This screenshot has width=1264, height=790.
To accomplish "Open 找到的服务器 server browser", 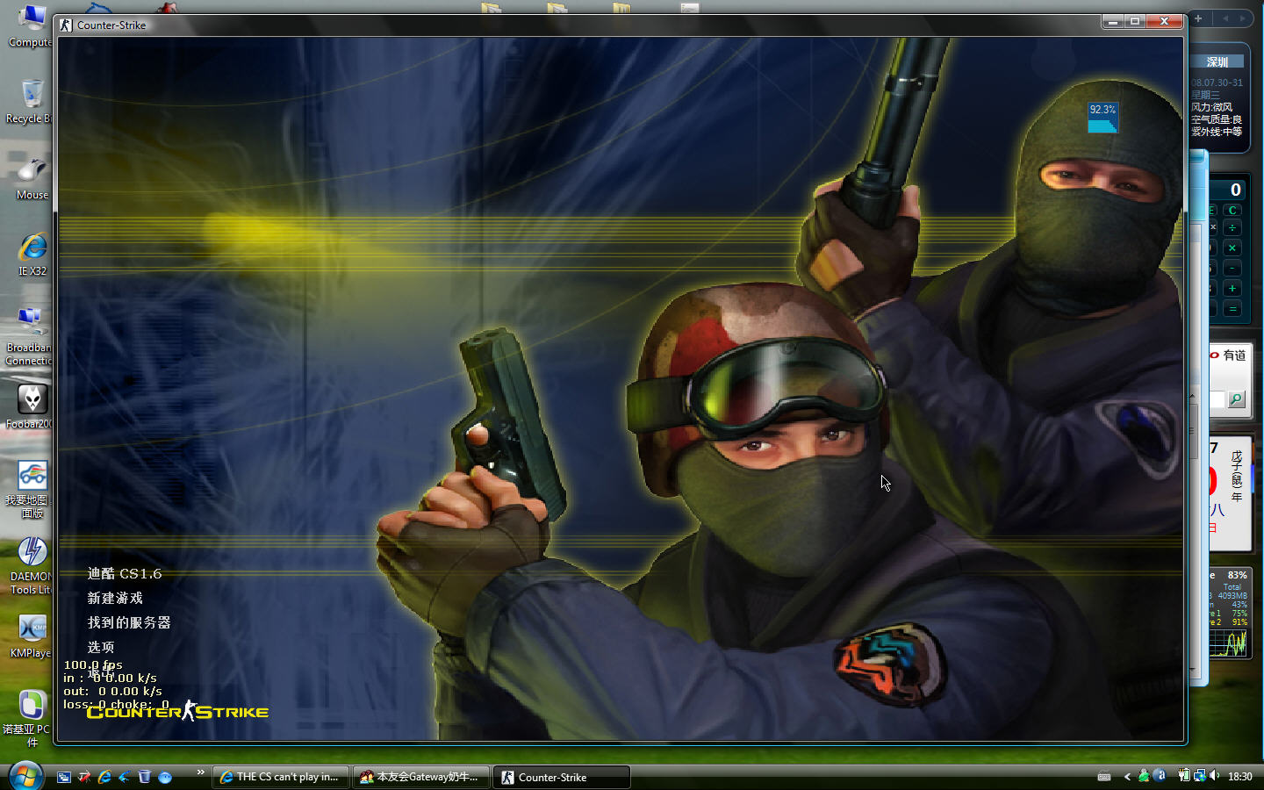I will pos(129,623).
